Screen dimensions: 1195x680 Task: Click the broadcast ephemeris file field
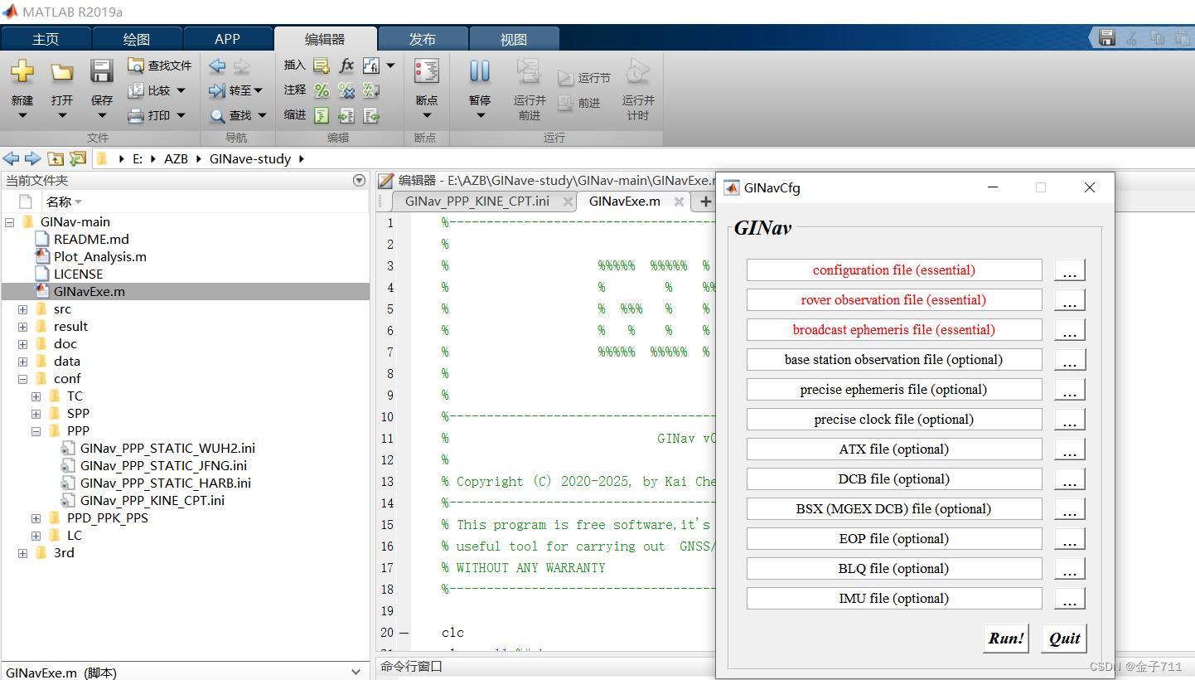(x=894, y=330)
